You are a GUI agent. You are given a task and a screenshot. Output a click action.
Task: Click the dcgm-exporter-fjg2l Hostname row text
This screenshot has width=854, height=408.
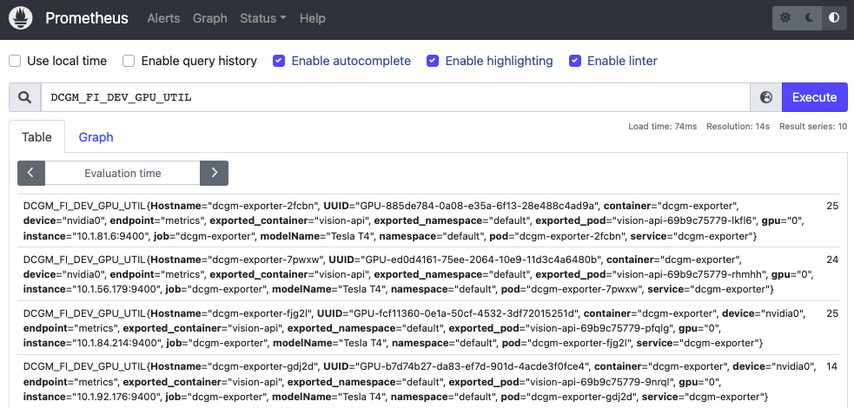pyautogui.click(x=231, y=313)
